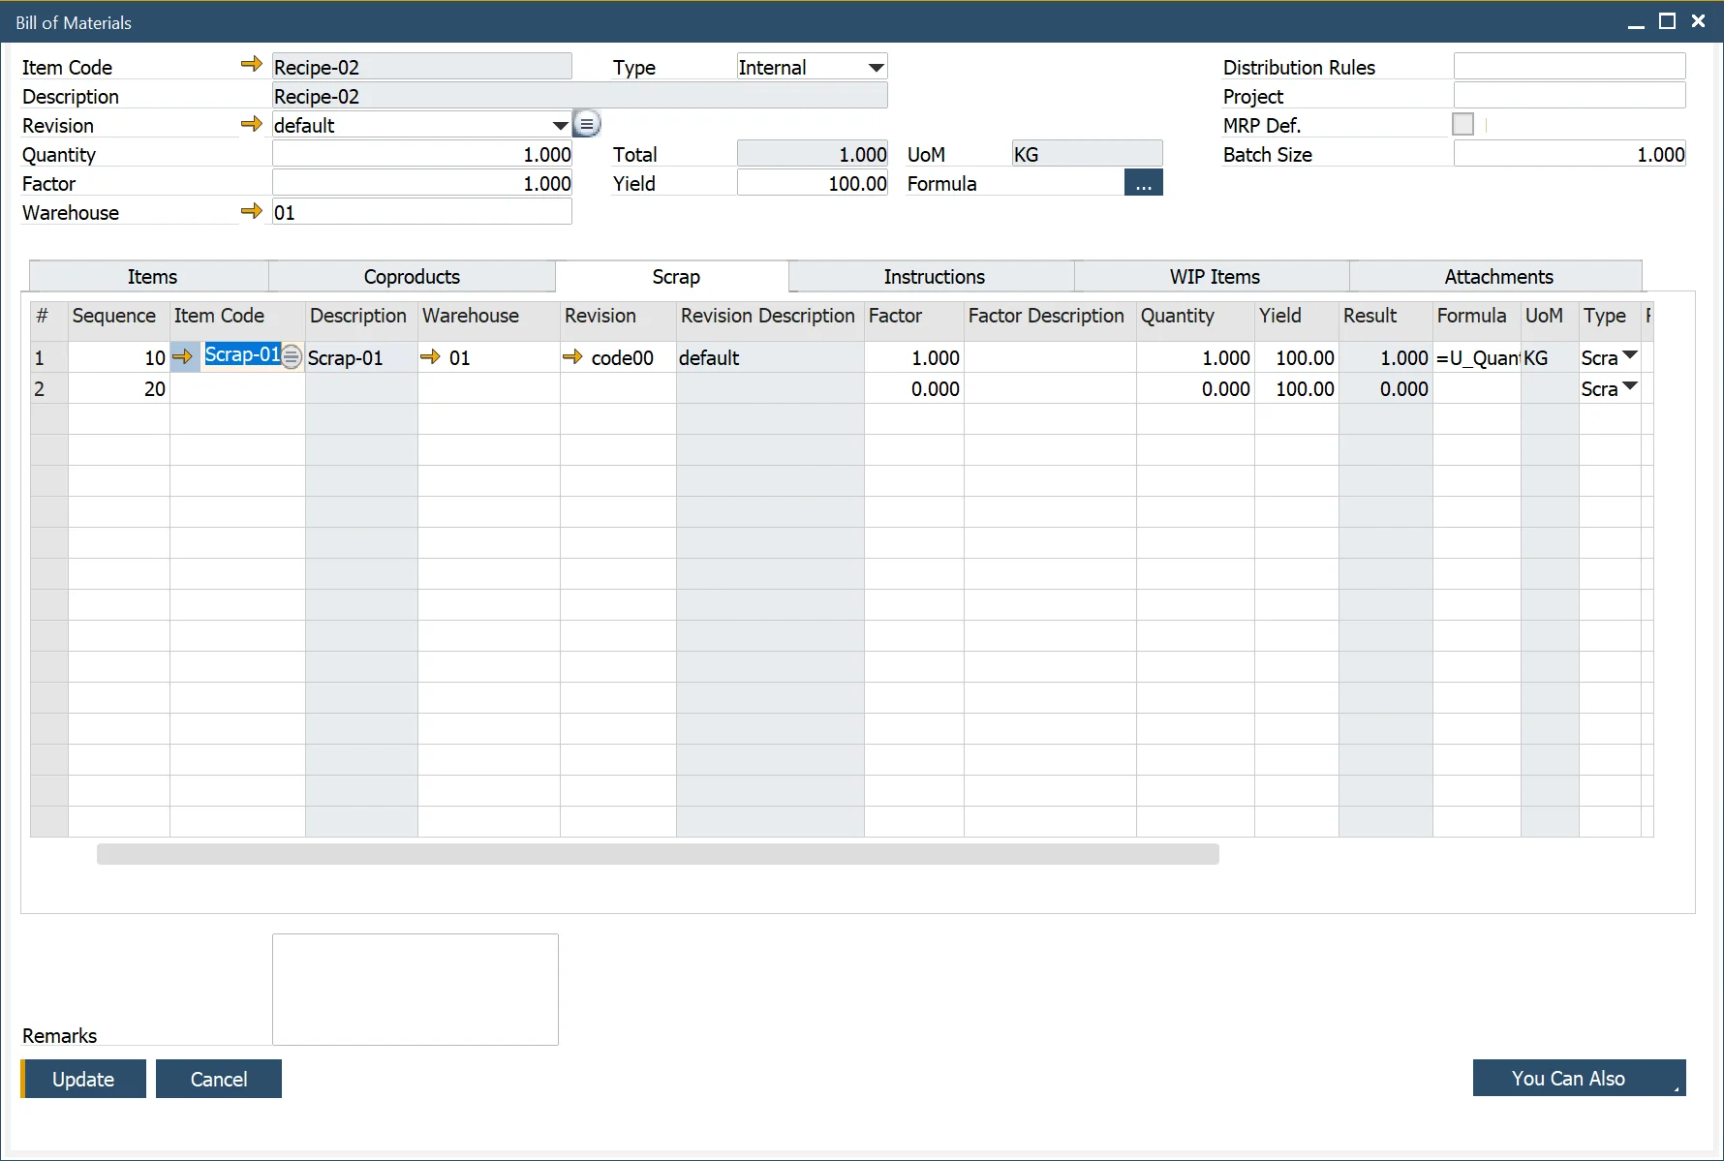
Task: Click the horizontal scrollbar under the grid
Action: click(658, 854)
